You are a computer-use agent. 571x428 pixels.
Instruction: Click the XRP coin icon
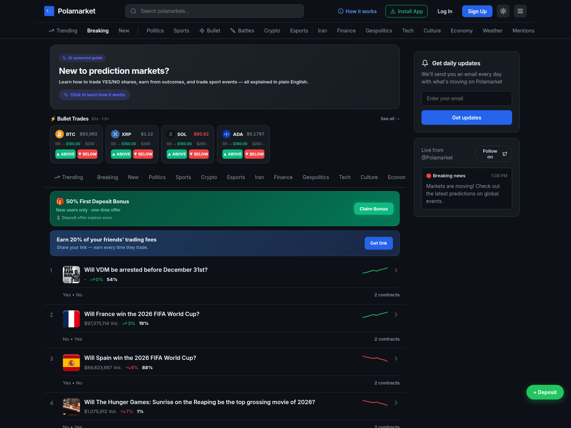[115, 134]
